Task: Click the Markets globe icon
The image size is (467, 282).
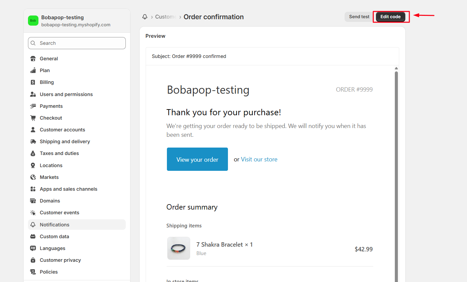Action: (33, 177)
